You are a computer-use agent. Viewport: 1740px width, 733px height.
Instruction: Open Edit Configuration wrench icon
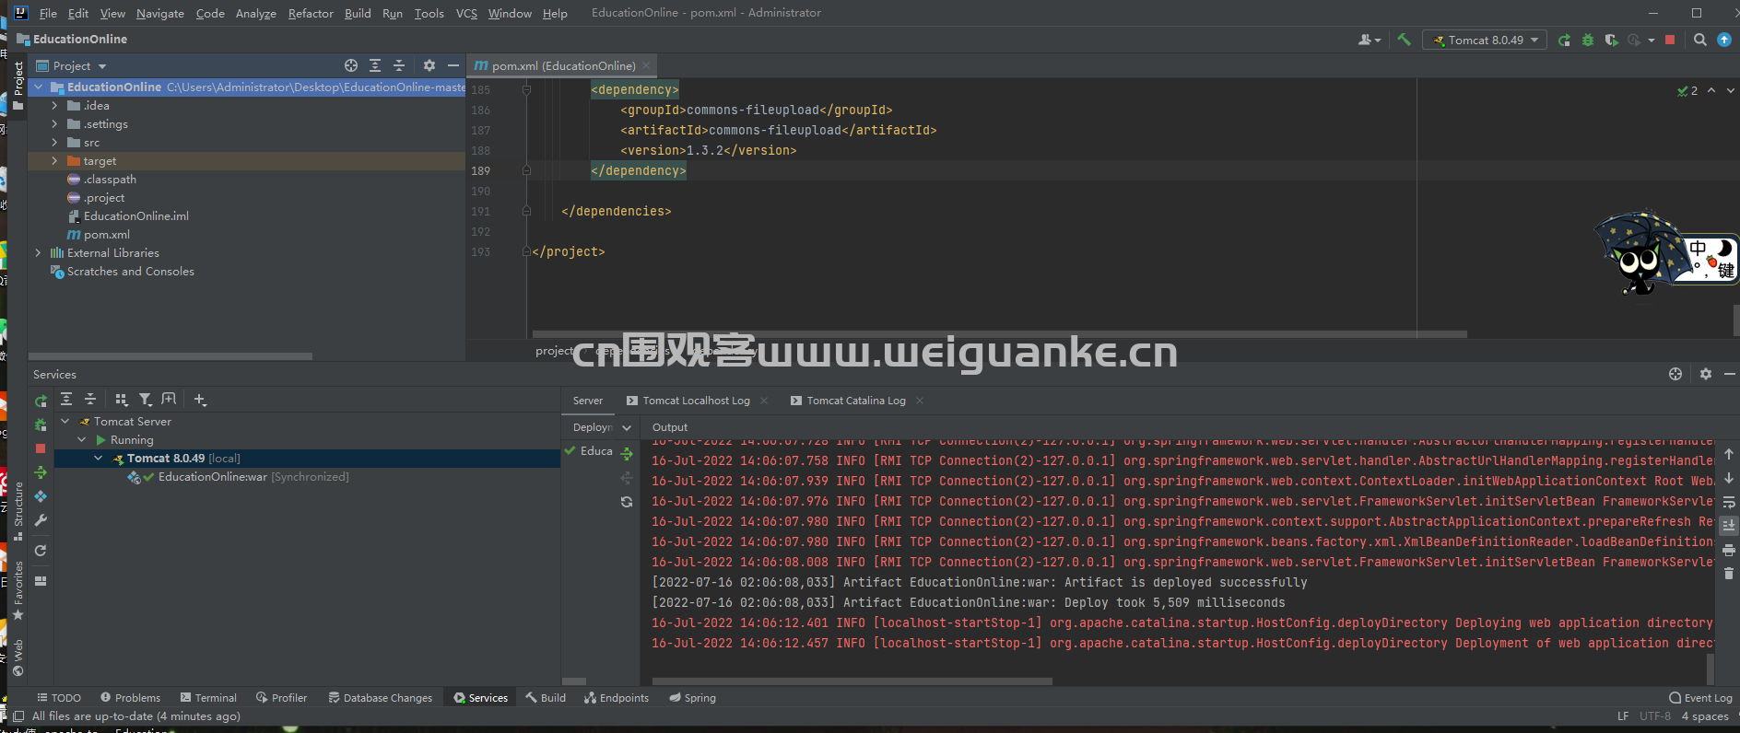point(41,520)
